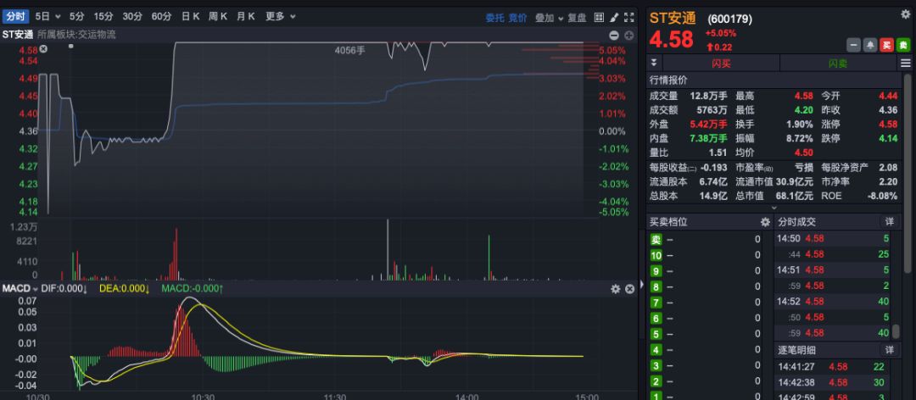This screenshot has width=916, height=400.
Task: Click the red 买 buy button
Action: tap(887, 46)
